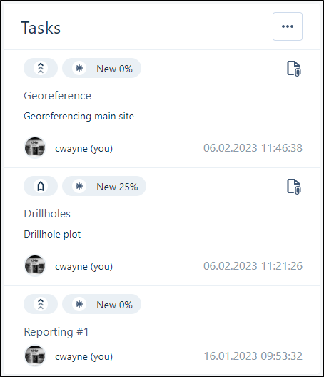The width and height of the screenshot is (324, 377).
Task: Click the Drillhole plot description text
Action: pyautogui.click(x=52, y=234)
